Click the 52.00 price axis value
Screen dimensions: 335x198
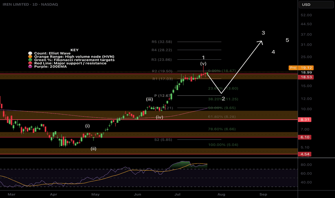coord(306,15)
